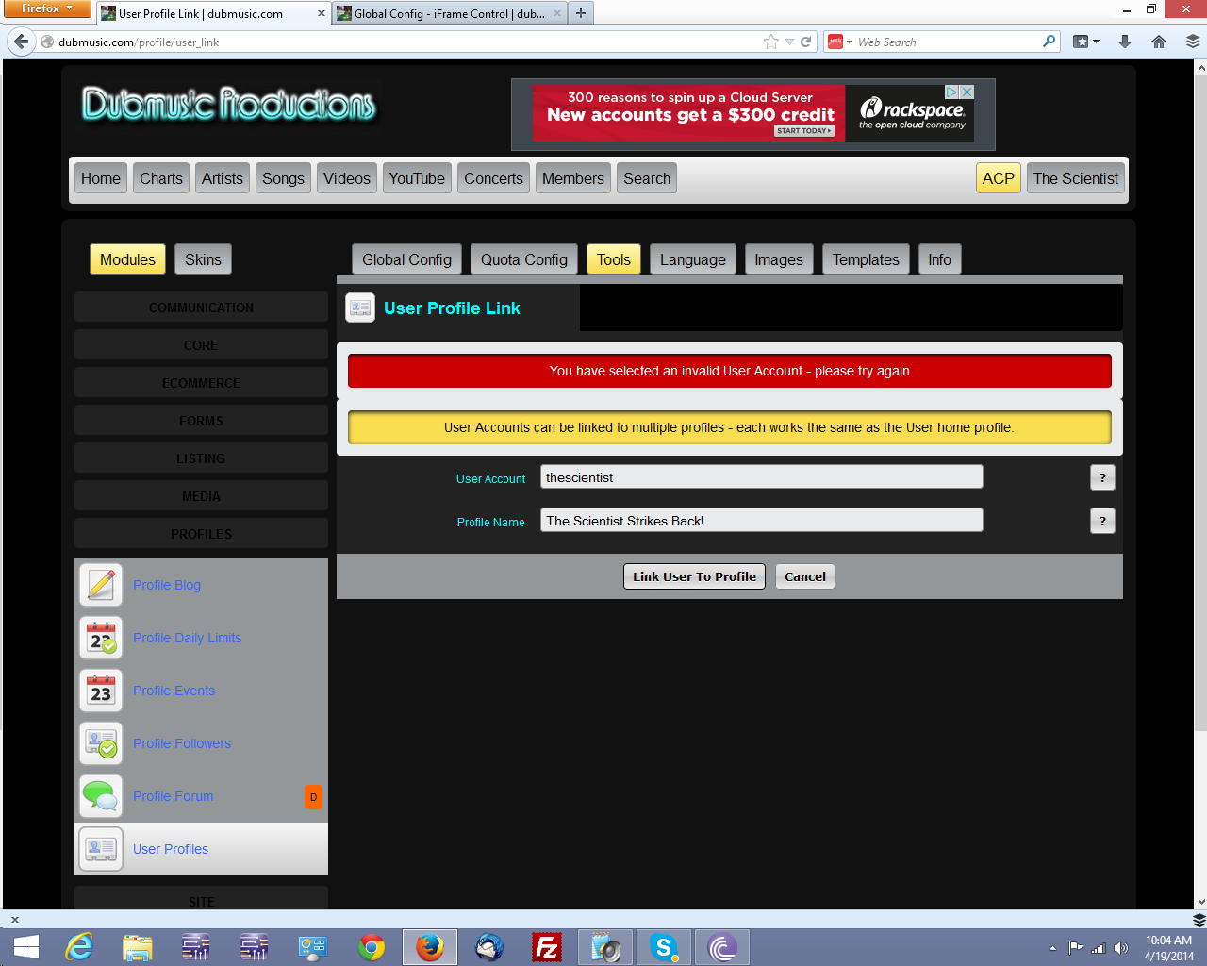This screenshot has height=966, width=1207.
Task: Click the search magnifier in Web Search box
Action: tap(1049, 42)
